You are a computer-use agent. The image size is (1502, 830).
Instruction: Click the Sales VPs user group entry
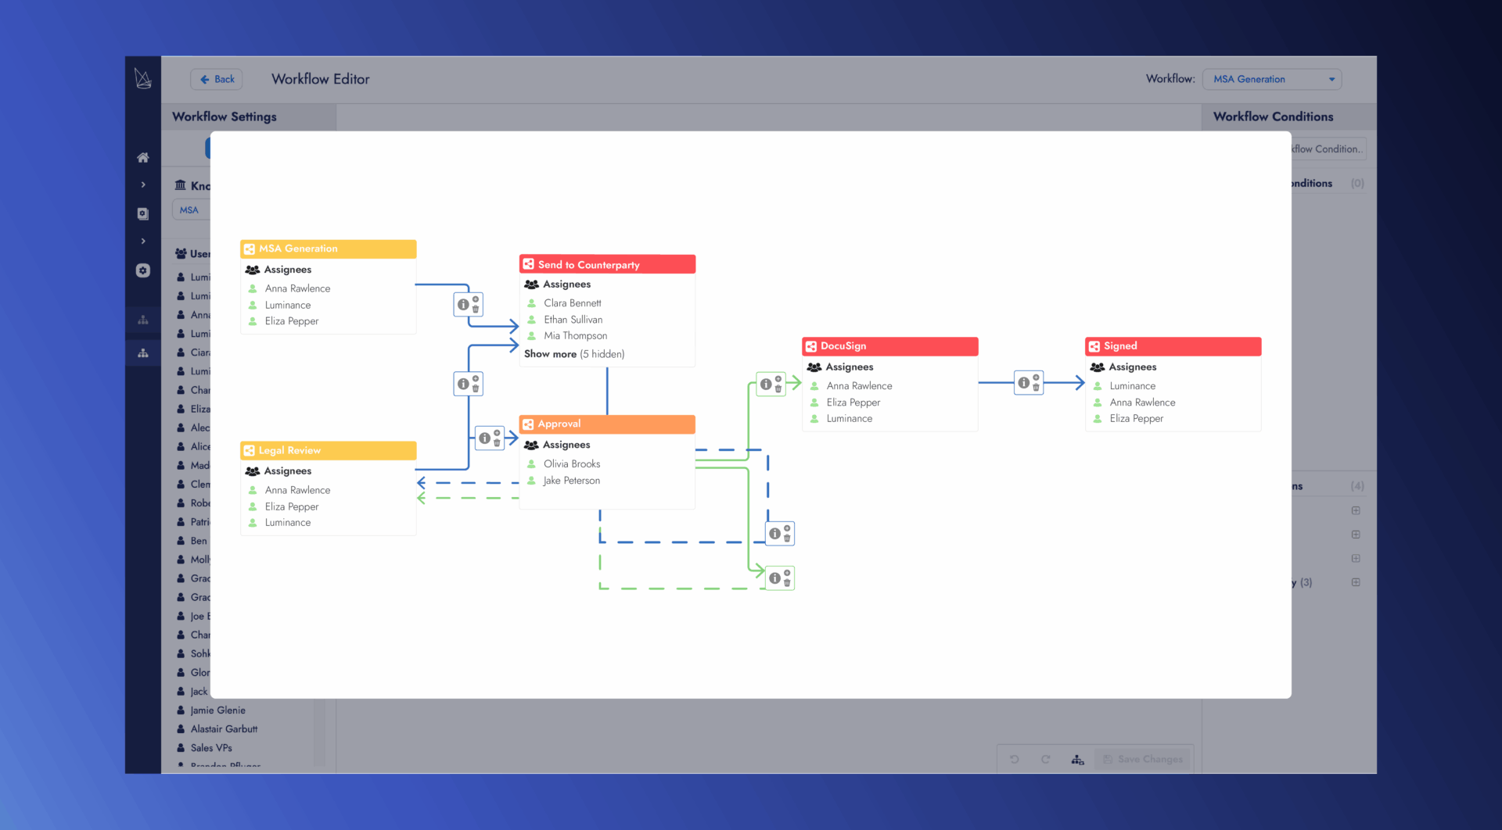coord(210,747)
